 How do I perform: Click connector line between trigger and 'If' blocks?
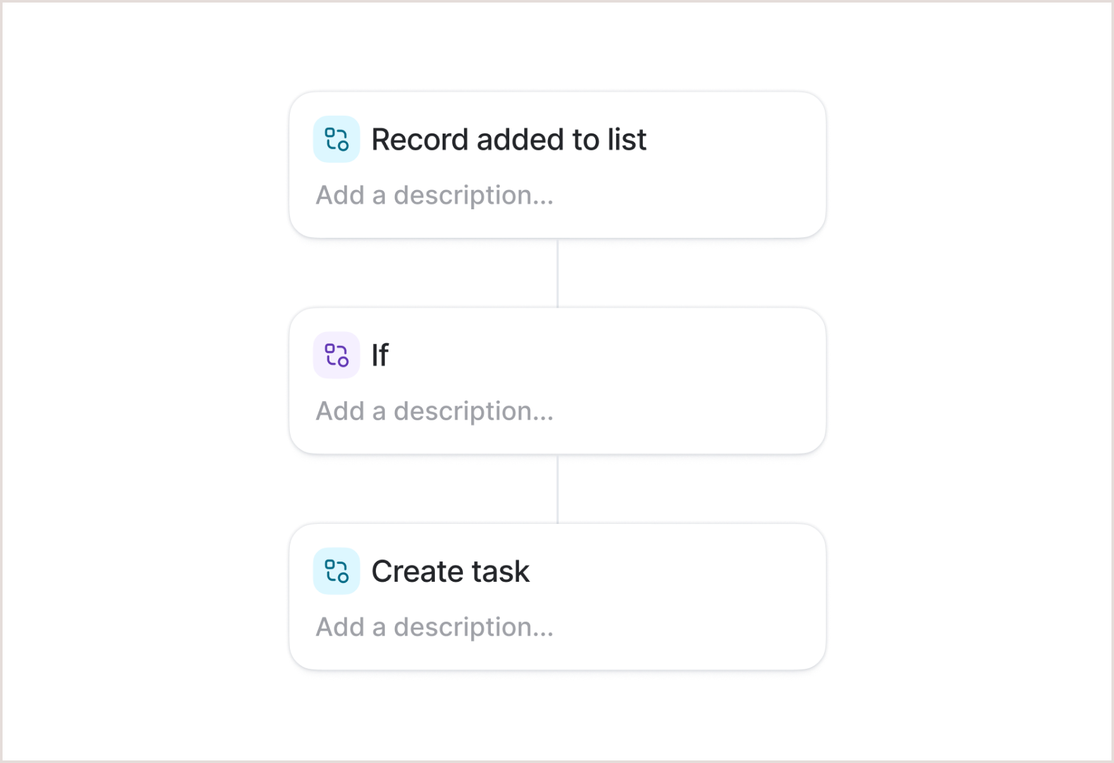(x=558, y=273)
